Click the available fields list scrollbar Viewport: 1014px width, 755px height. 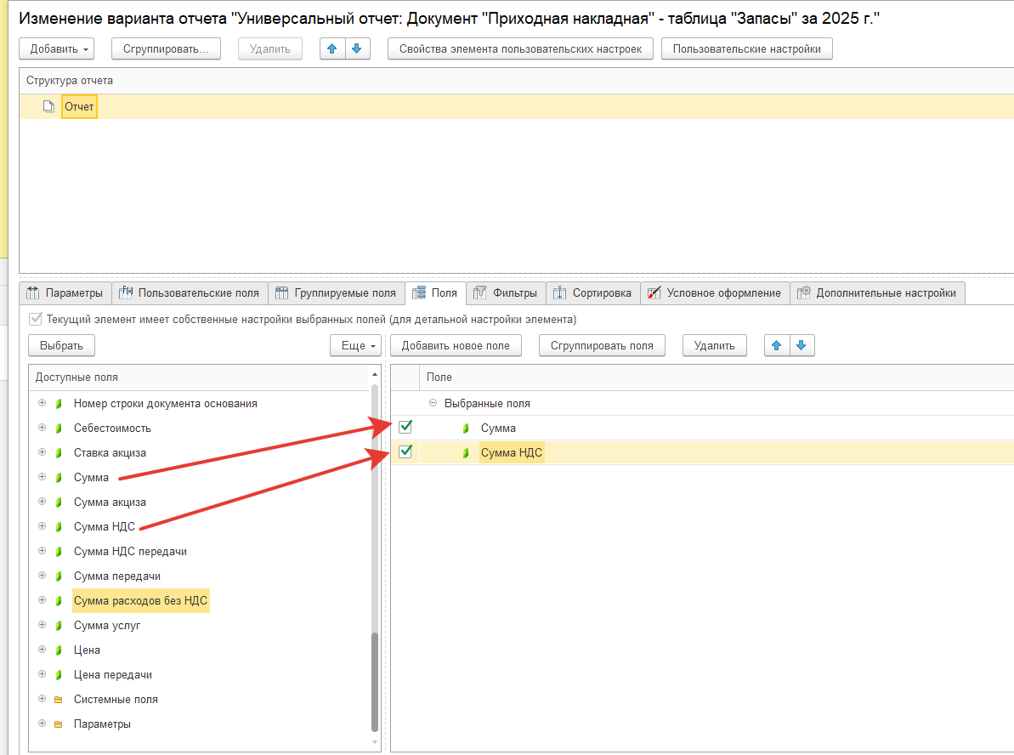pos(375,680)
